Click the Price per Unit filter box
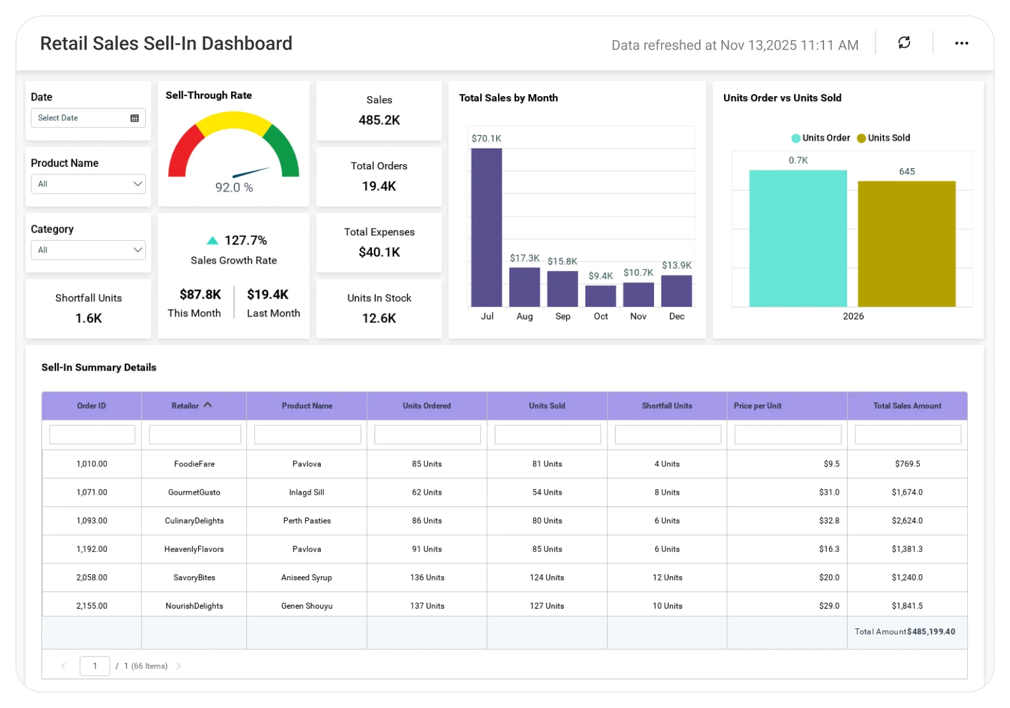The width and height of the screenshot is (1010, 708). pyautogui.click(x=788, y=435)
